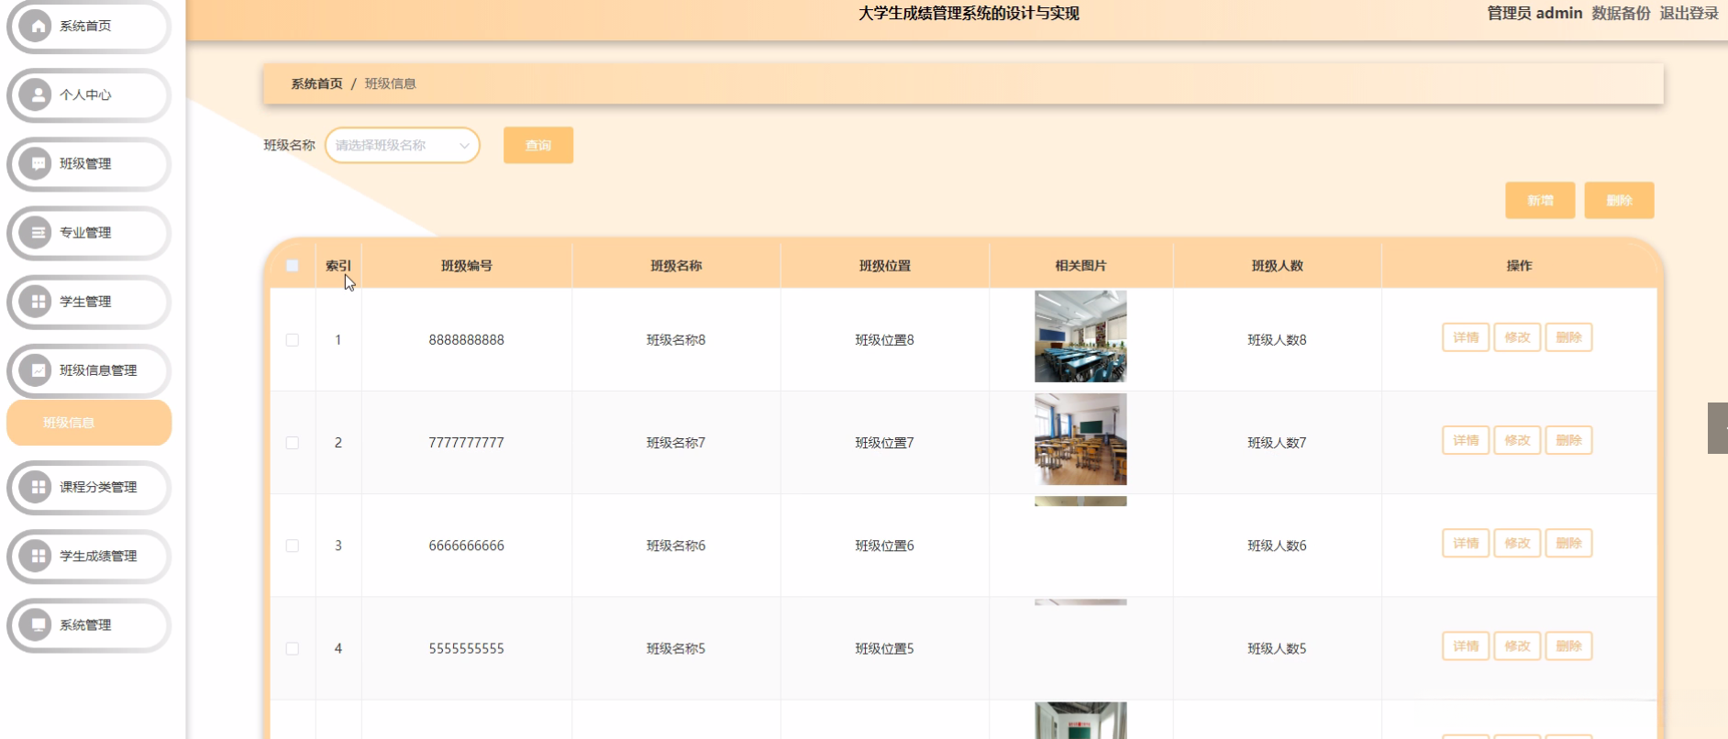The height and width of the screenshot is (739, 1728).
Task: Click the 班级名称 column header
Action: pos(676,266)
